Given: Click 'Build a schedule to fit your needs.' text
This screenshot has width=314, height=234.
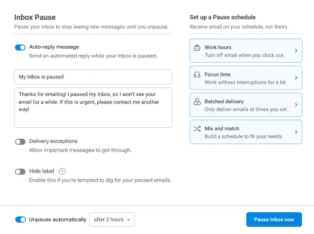Looking at the screenshot, I should point(244,136).
